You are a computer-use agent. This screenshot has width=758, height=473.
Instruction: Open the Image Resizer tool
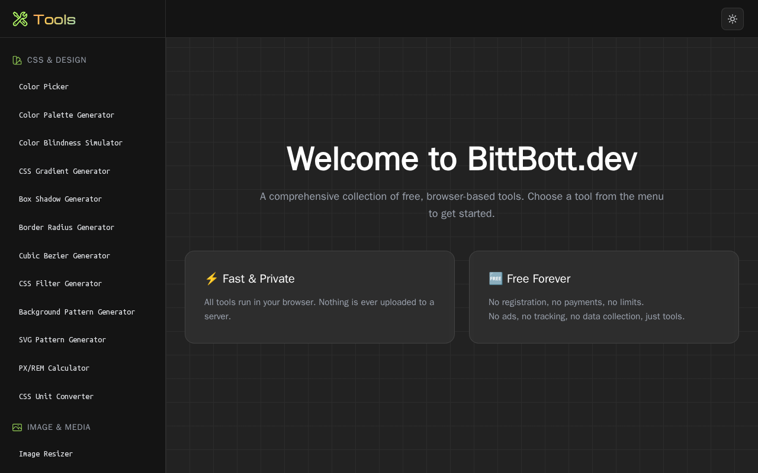tap(46, 454)
